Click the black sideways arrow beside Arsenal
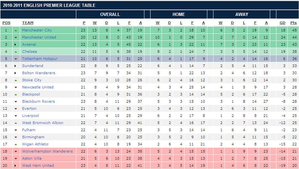 point(15,44)
